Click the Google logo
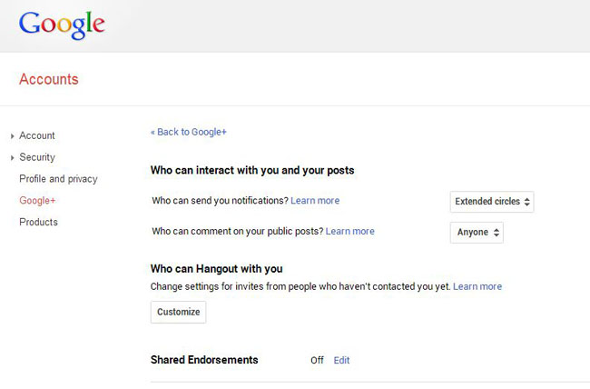The width and height of the screenshot is (590, 389). [x=62, y=25]
